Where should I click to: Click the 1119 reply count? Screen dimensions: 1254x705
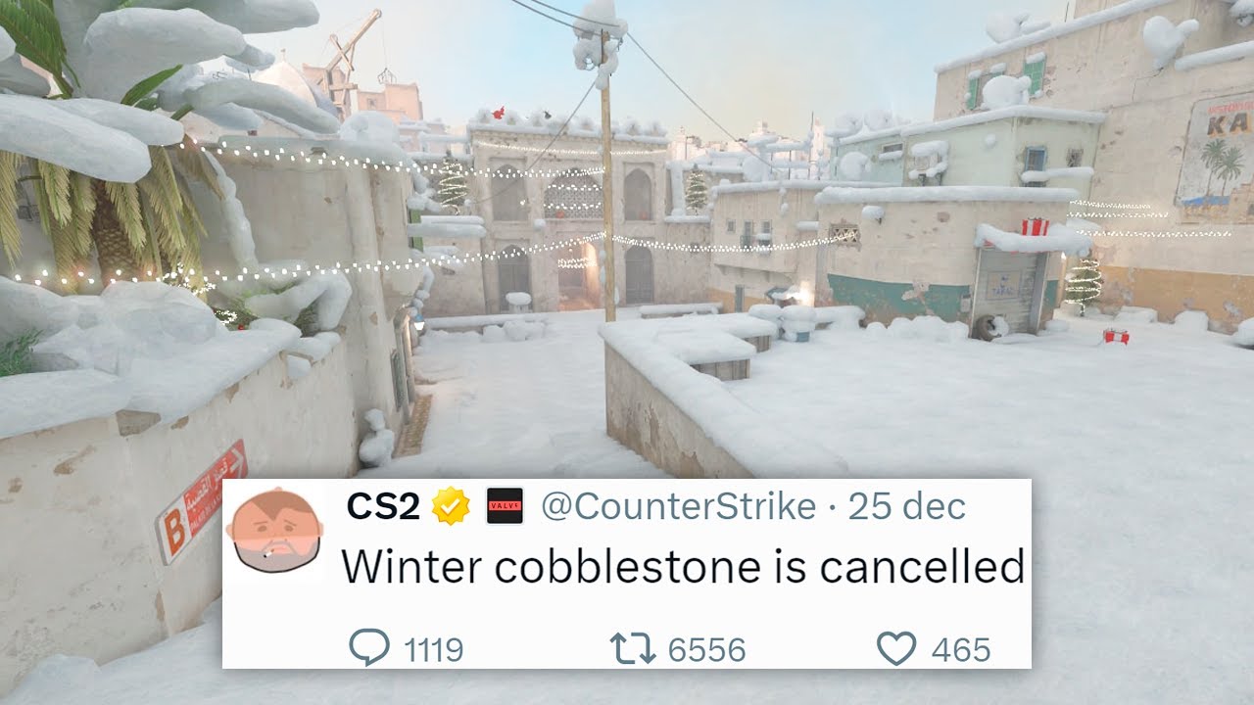[431, 649]
